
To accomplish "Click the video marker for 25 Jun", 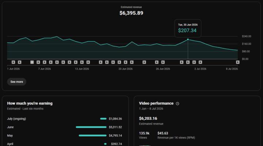I will coord(157,62).
